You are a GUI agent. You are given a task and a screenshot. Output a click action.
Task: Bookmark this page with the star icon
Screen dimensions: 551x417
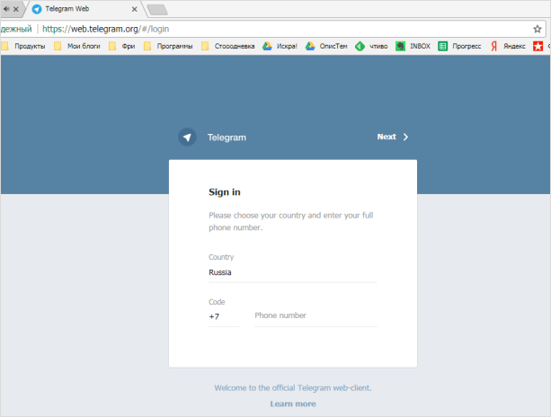point(538,29)
